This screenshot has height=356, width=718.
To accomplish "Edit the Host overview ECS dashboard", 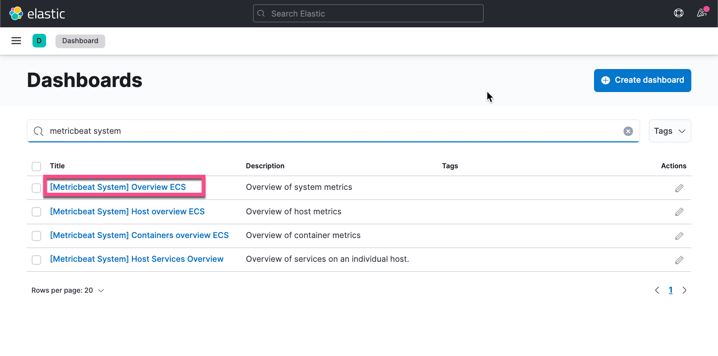I will pos(679,212).
